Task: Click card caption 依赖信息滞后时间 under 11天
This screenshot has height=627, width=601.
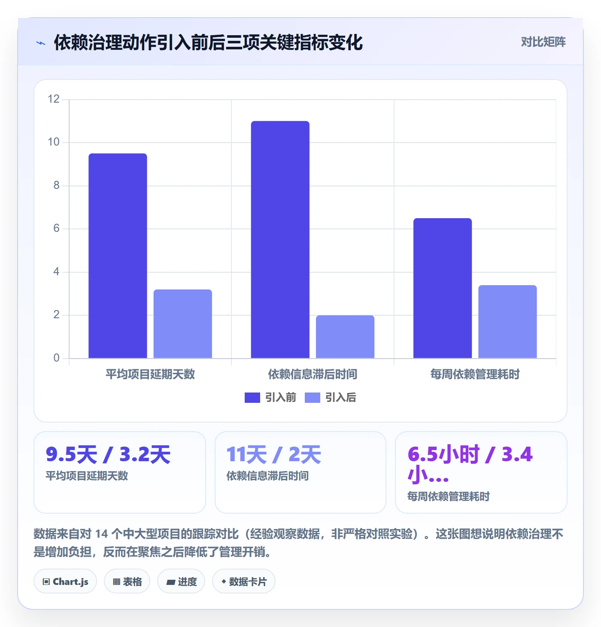Action: pos(268,476)
